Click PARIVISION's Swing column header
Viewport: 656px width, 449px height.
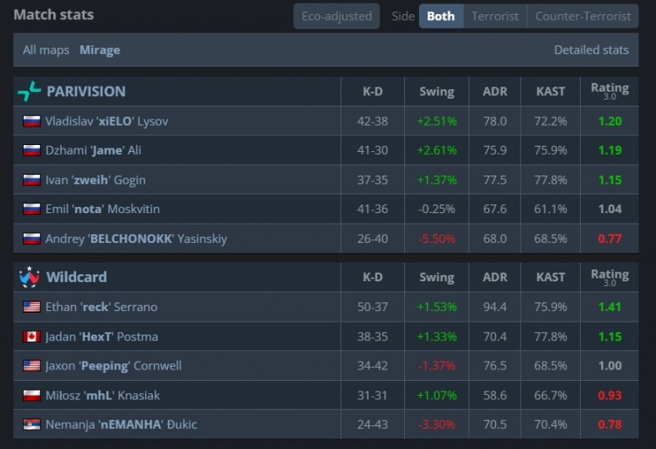436,92
